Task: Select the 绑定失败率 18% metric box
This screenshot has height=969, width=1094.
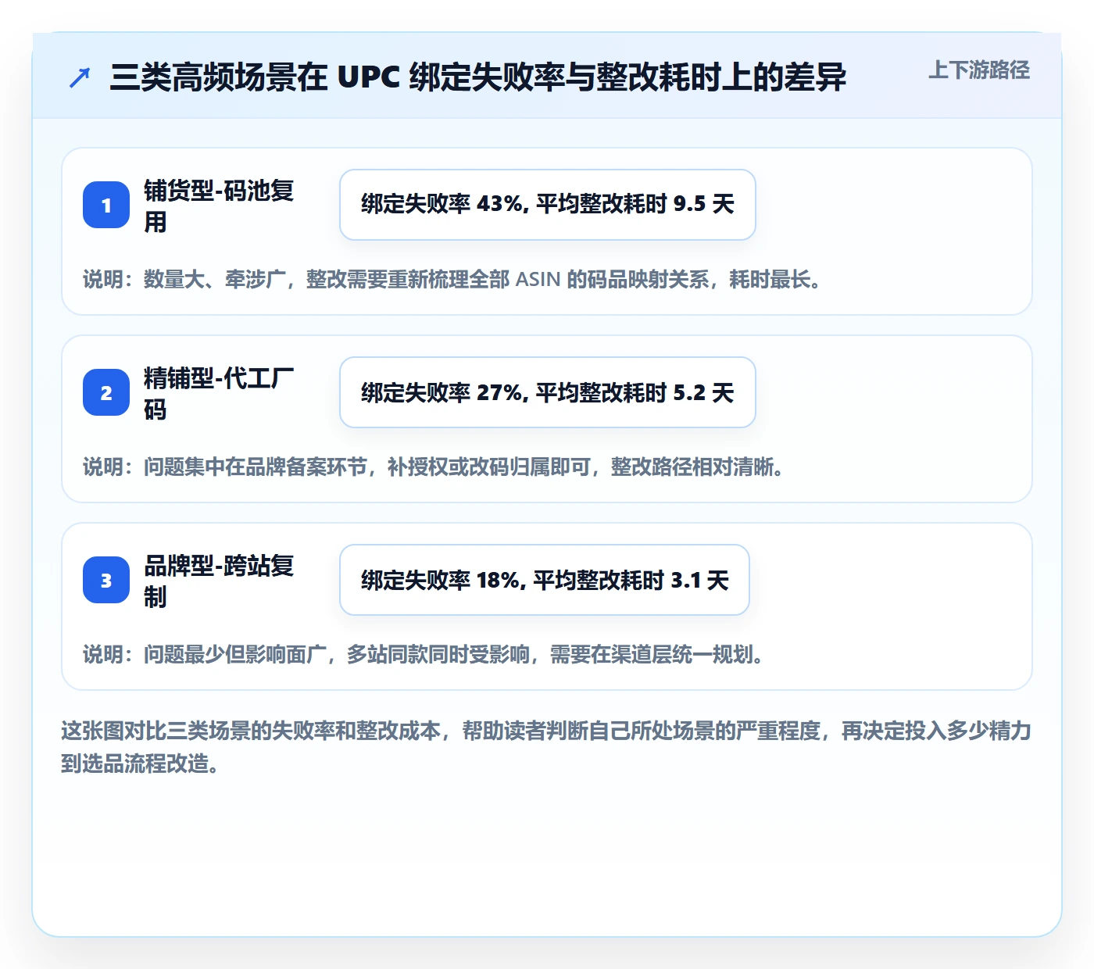Action: coord(545,580)
